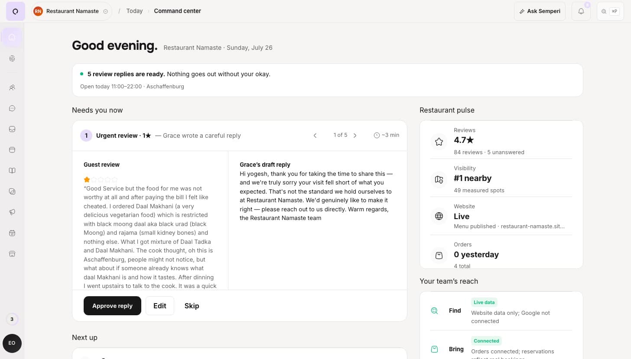
Task: Click the 'Live' website status
Action: (462, 216)
